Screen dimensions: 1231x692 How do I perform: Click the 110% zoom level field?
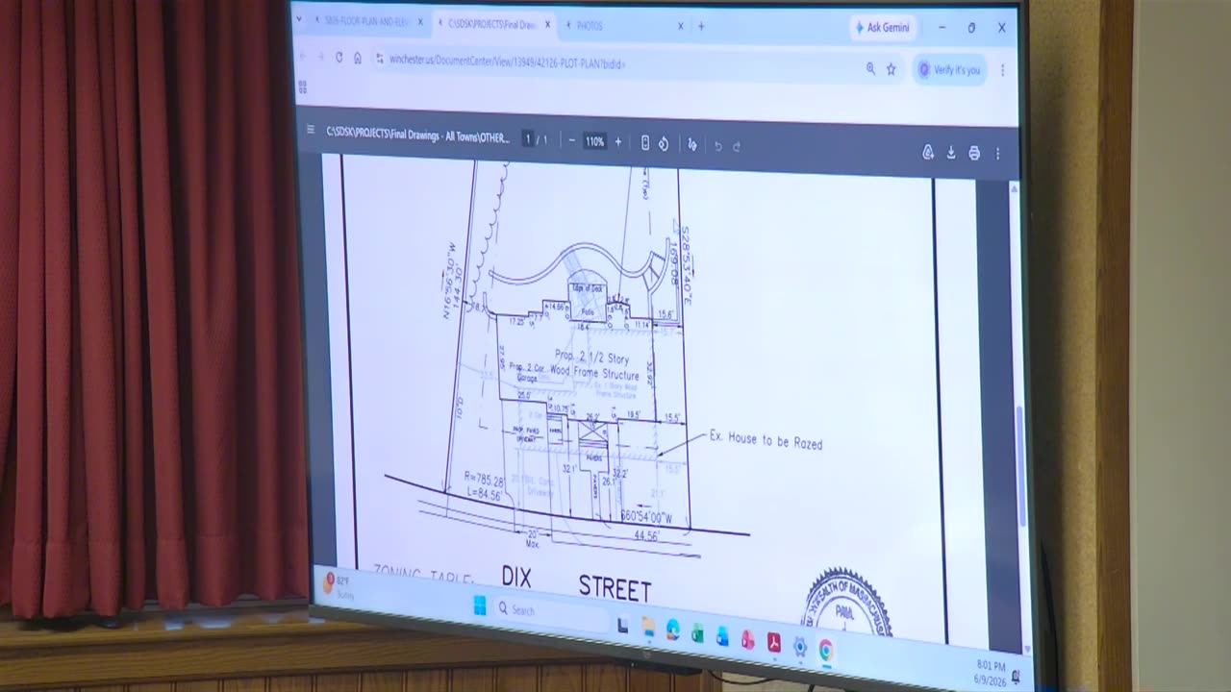(594, 141)
